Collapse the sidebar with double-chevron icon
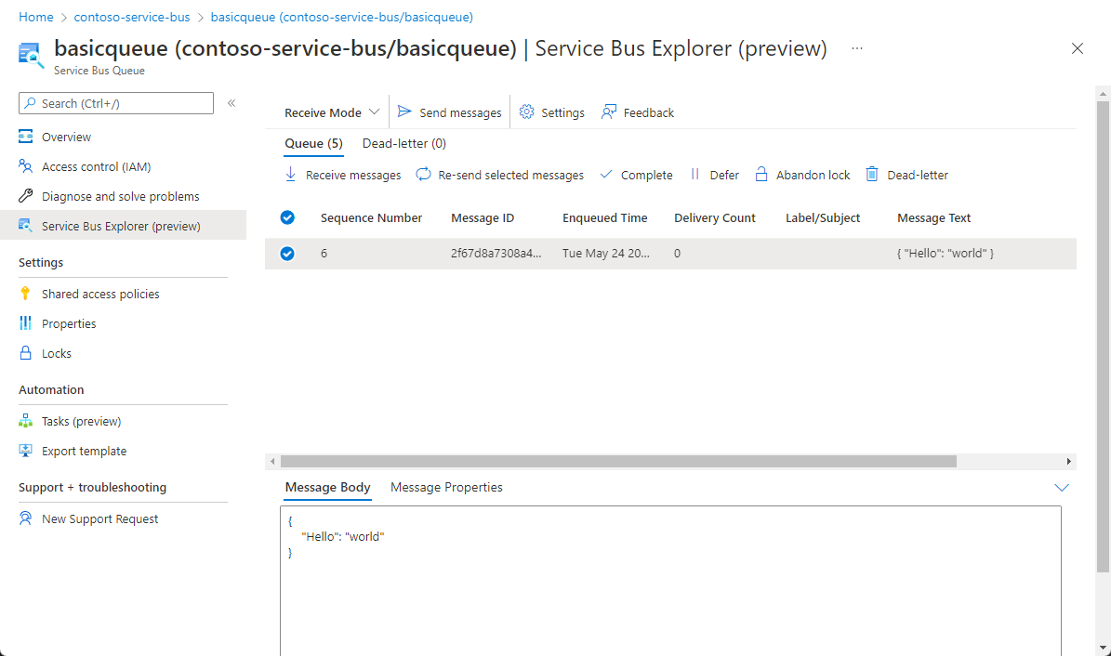Screen dimensions: 1111x656 tap(231, 103)
